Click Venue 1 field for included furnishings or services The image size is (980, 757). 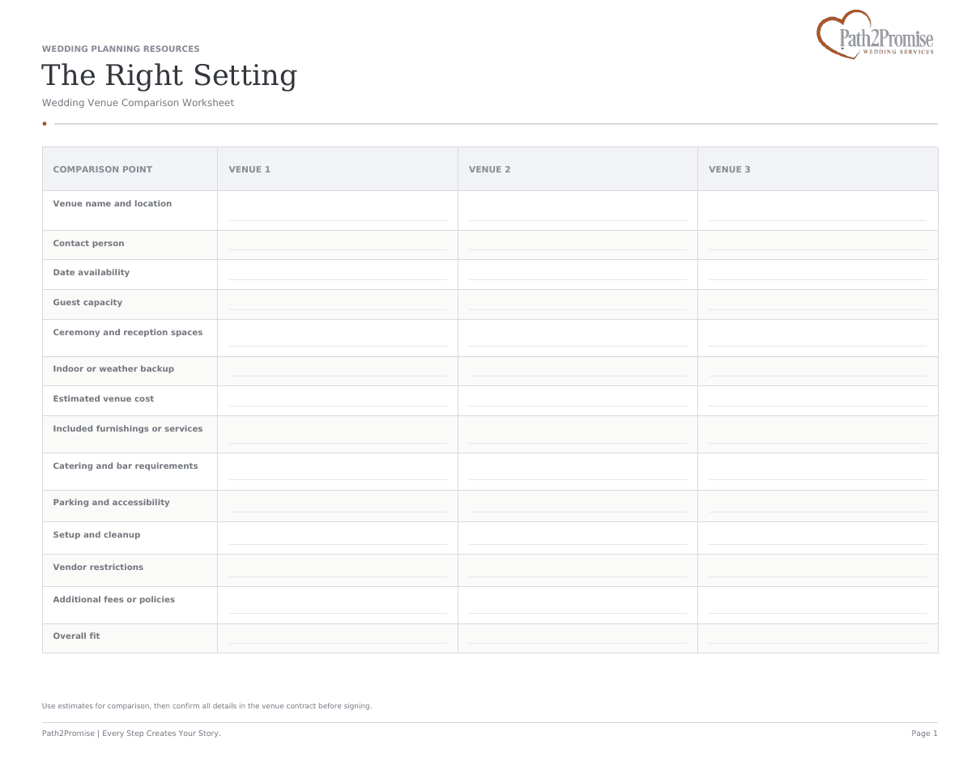pos(338,435)
